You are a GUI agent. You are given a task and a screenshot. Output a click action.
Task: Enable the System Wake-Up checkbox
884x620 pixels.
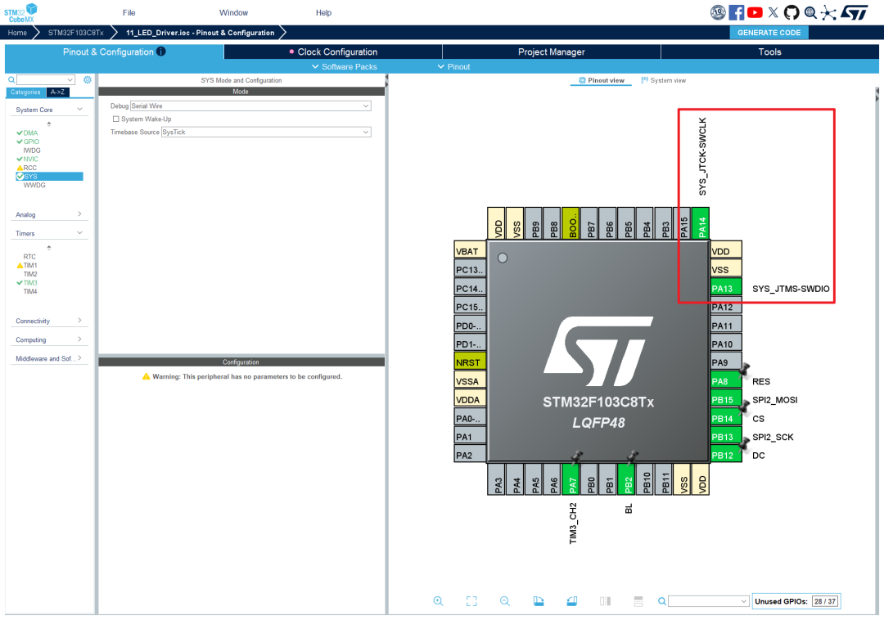pos(115,119)
